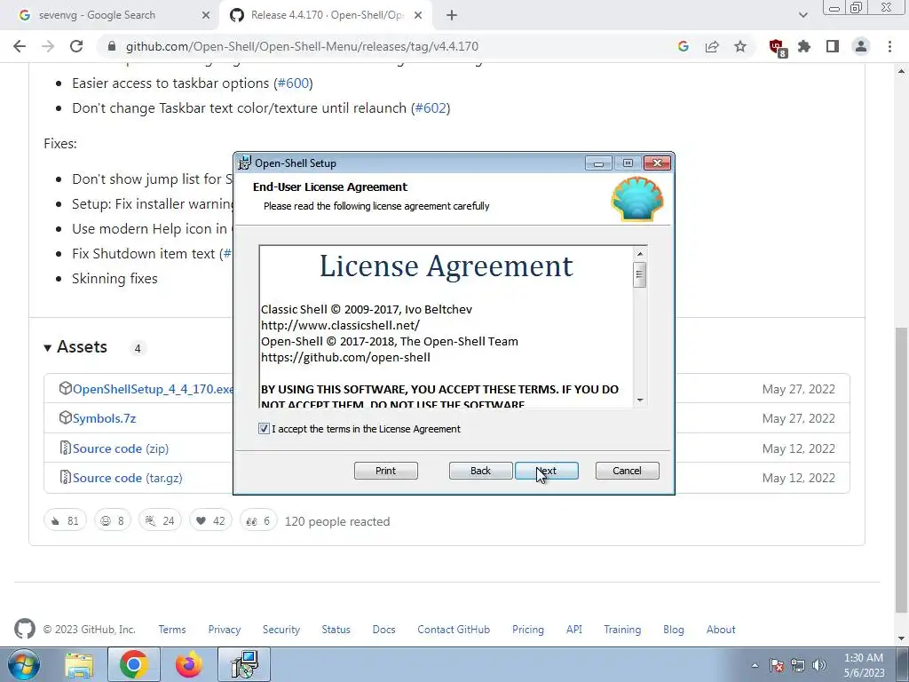Click license text scrollbar down arrow
The width and height of the screenshot is (909, 682).
point(640,400)
